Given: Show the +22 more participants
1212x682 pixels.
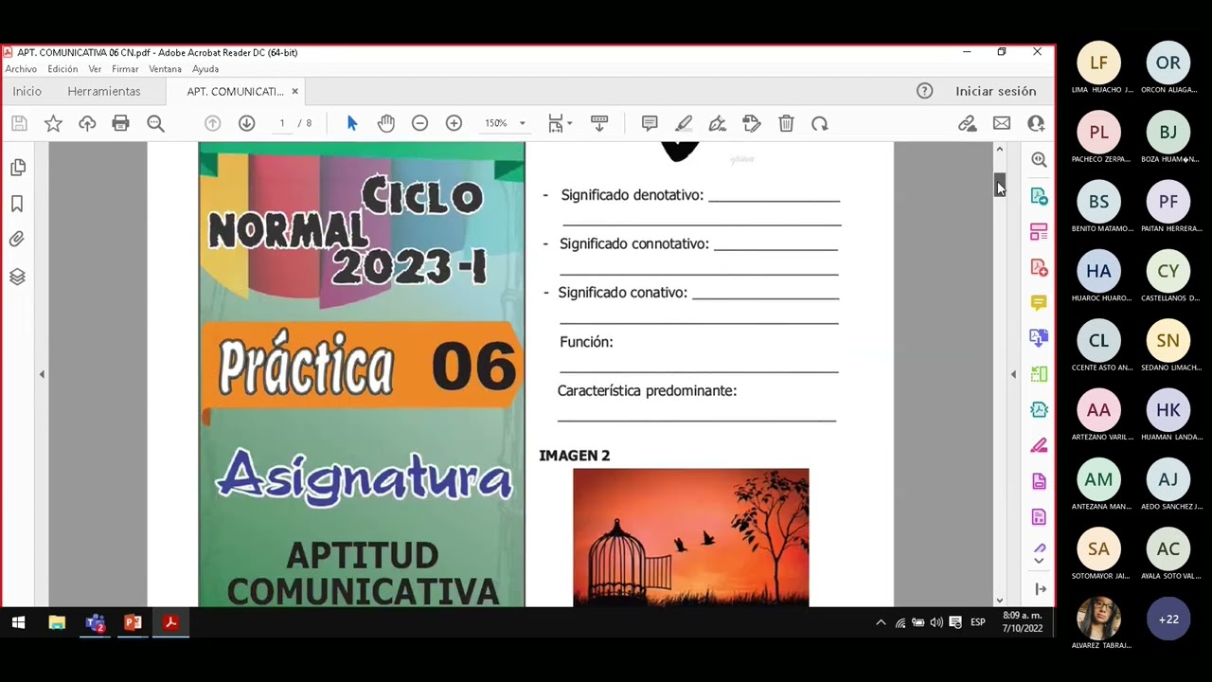Looking at the screenshot, I should [1168, 619].
